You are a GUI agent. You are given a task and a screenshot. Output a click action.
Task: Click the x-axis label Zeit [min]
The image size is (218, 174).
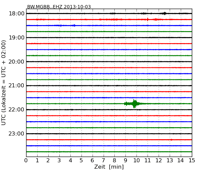pos(109,167)
